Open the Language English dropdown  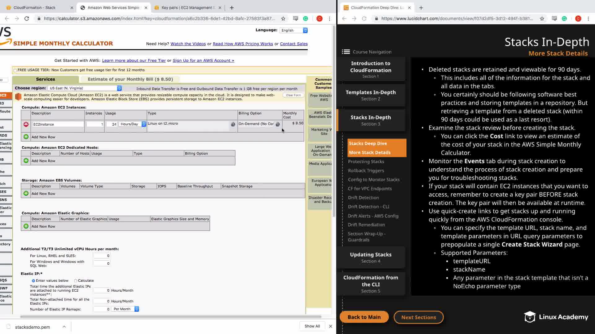coord(293,30)
